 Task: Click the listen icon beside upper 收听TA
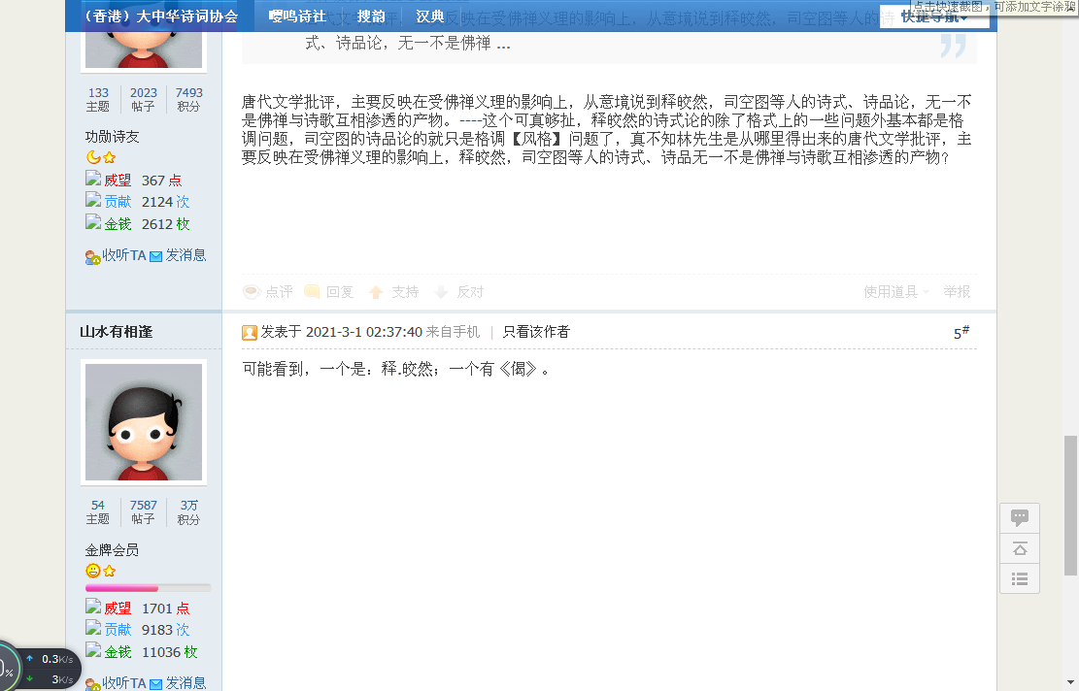pos(92,257)
